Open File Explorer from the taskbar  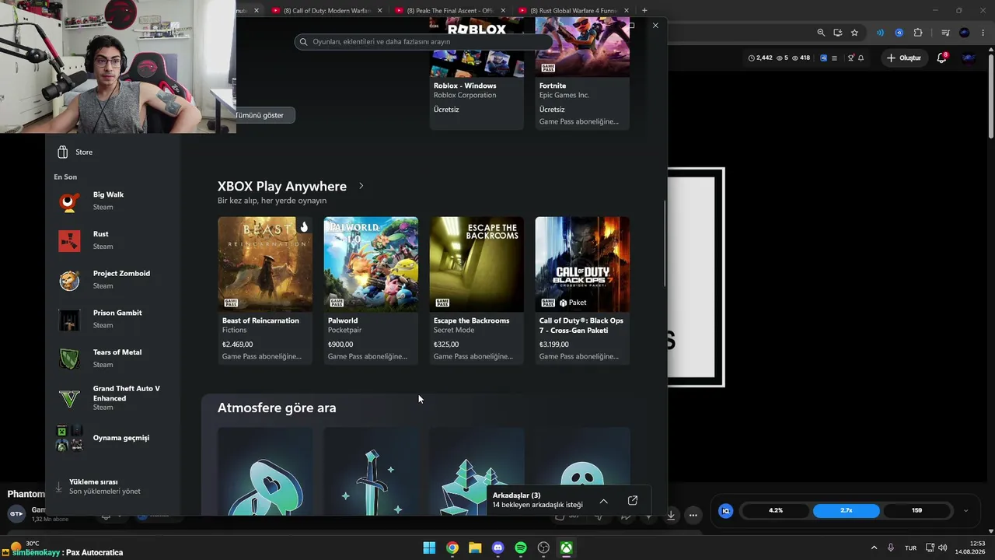pos(475,548)
